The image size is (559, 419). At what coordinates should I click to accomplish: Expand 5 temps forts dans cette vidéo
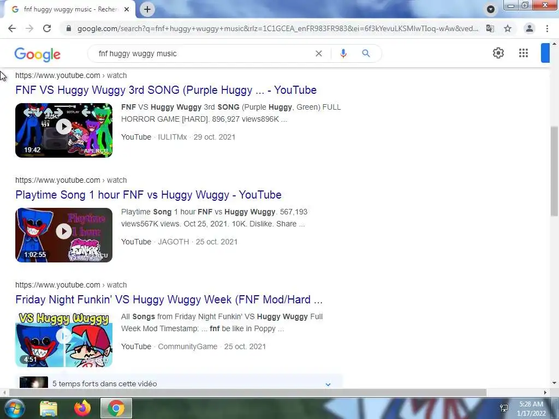pyautogui.click(x=179, y=384)
